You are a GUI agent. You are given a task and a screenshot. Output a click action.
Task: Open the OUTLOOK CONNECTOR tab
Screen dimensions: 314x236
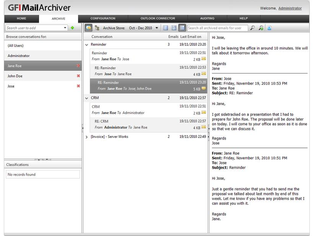pos(158,18)
